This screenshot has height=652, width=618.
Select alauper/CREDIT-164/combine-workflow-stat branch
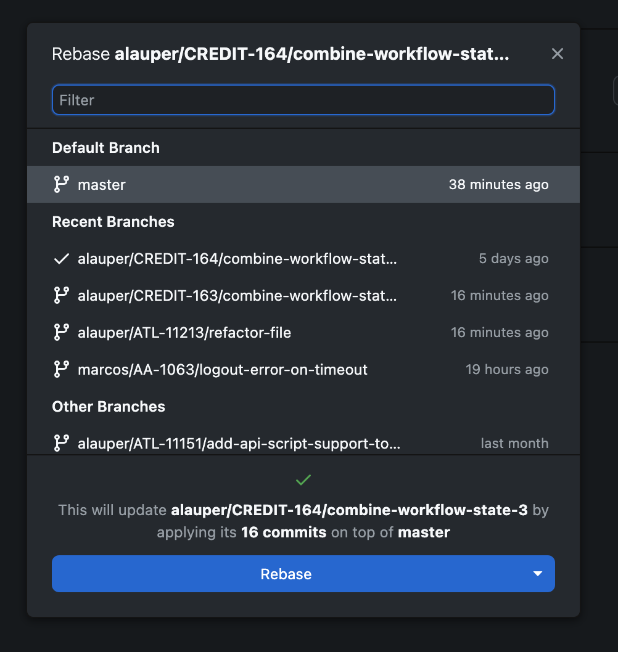(236, 259)
